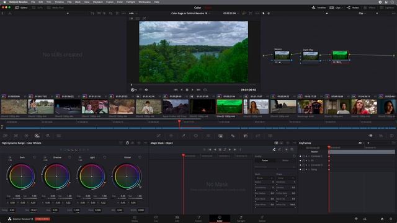Open the Clips dropdown in top toolbar
Screen dimensions: 397x223
pyautogui.click(x=336, y=7)
